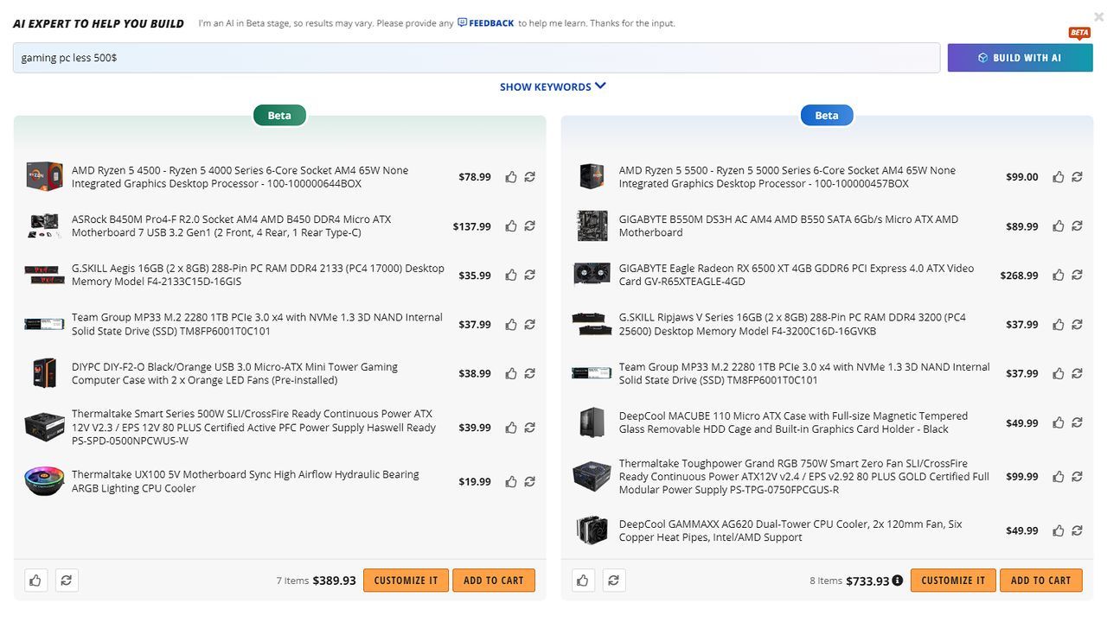The image size is (1107, 622).
Task: Like the DeepCool GAMMAXX AG620 cooler
Action: click(1059, 530)
